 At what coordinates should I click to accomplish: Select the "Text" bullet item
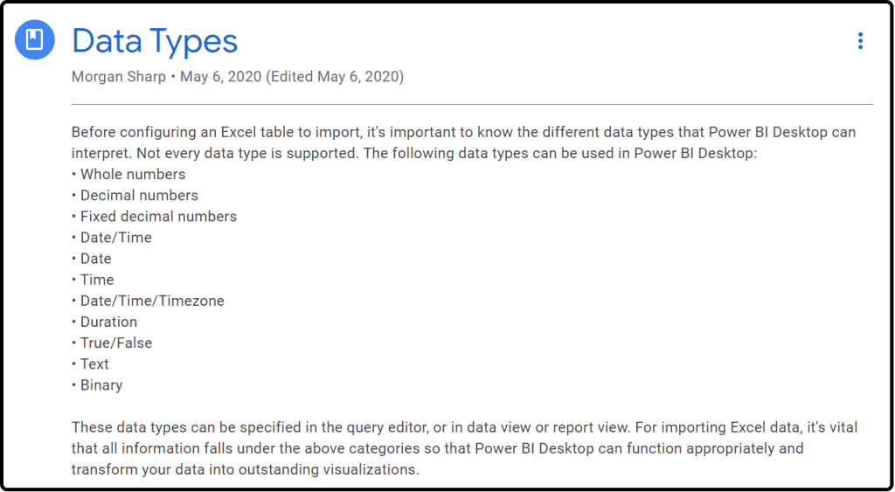click(94, 364)
